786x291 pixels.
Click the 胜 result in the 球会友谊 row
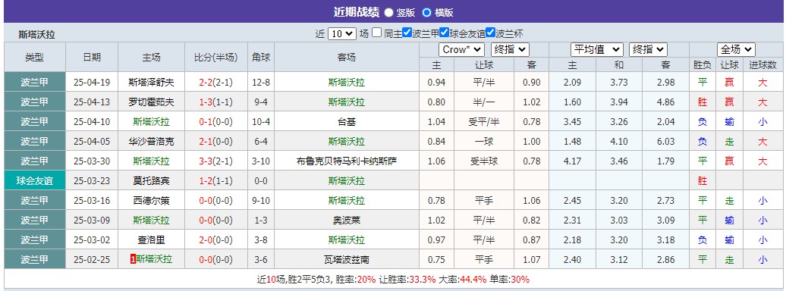tap(703, 181)
